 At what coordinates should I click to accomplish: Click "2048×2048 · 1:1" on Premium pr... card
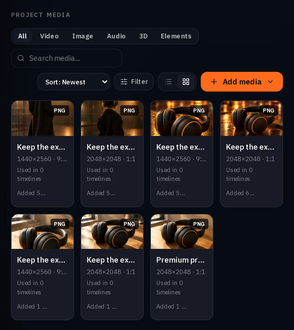[181, 272]
